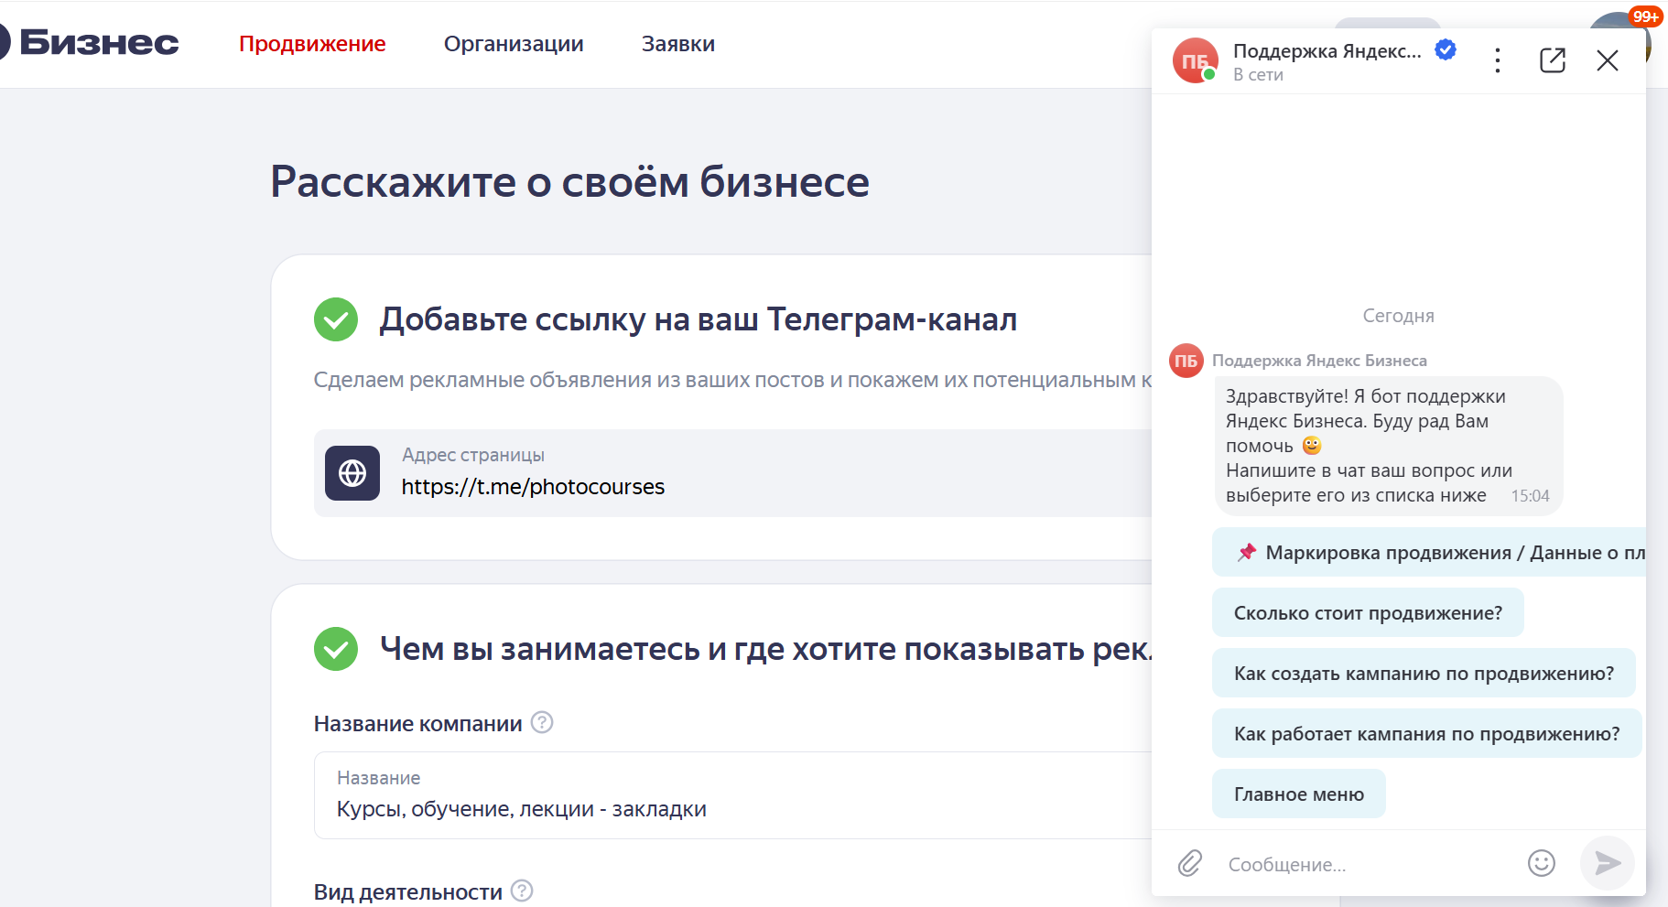This screenshot has height=907, width=1668.
Task: Open the emoji picker in chat
Action: tap(1542, 863)
